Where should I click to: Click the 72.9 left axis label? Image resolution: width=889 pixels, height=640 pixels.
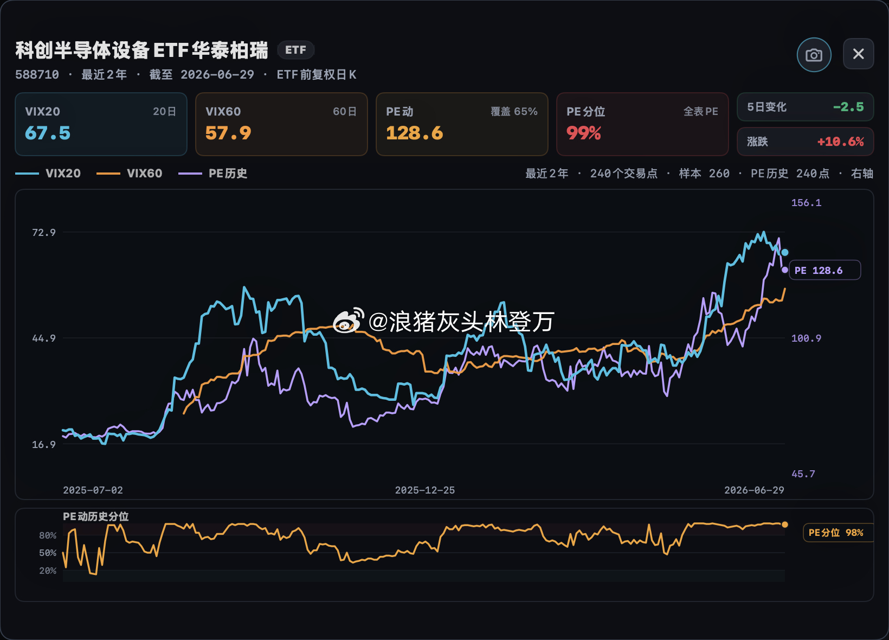coord(44,232)
